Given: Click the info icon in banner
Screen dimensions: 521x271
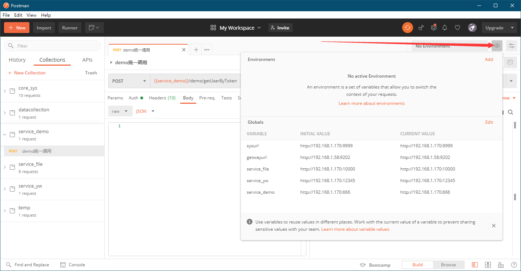Looking at the screenshot, I should click(x=250, y=222).
